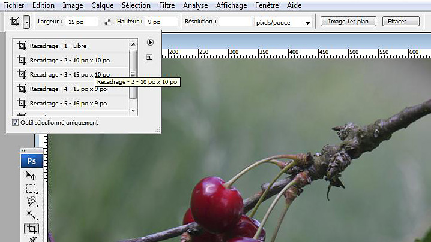Open the Image menu
This screenshot has height=242, width=431.
(73, 5)
